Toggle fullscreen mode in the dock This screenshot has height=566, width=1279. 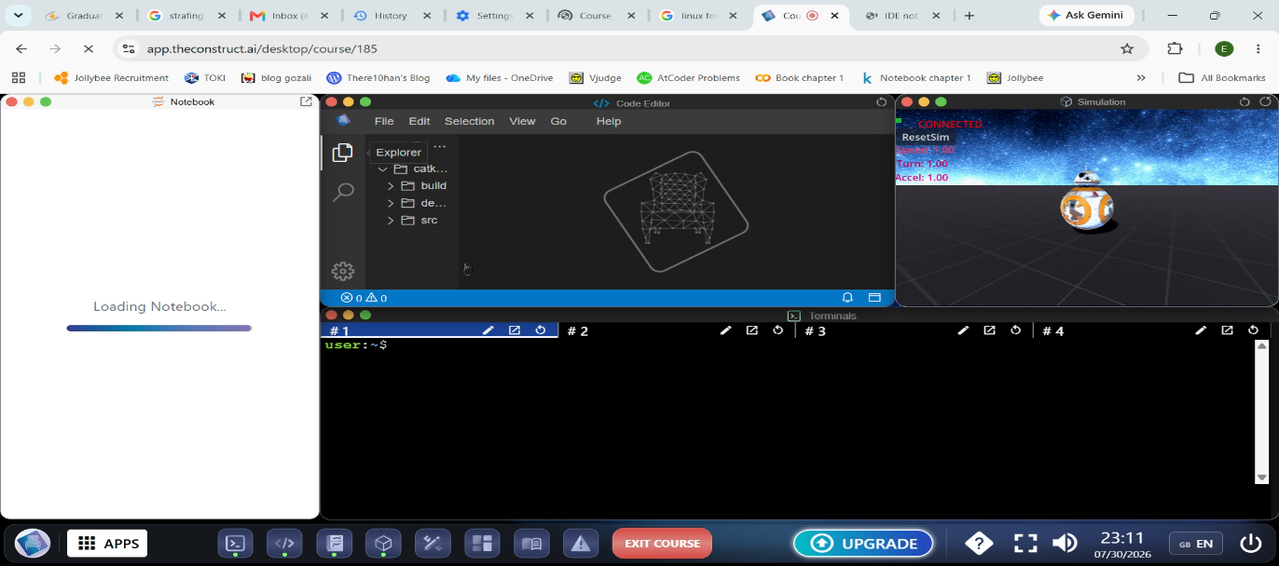click(x=1025, y=544)
